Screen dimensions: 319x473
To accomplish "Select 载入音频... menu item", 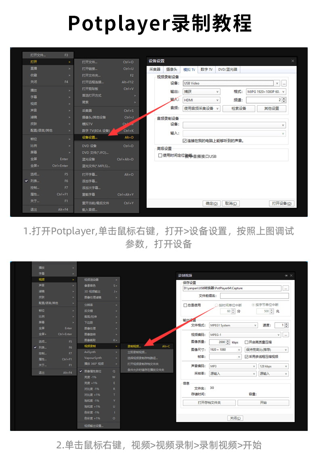I will click(x=107, y=210).
